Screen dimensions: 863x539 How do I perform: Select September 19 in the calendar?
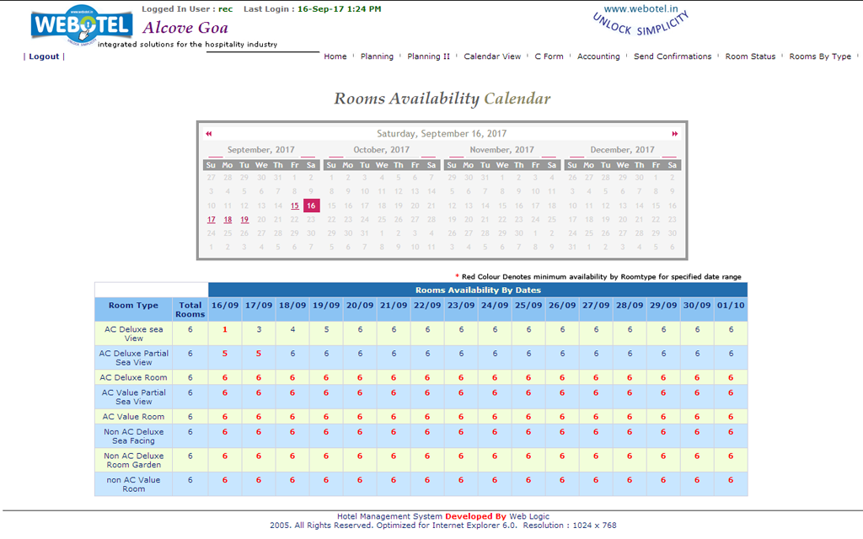point(244,220)
